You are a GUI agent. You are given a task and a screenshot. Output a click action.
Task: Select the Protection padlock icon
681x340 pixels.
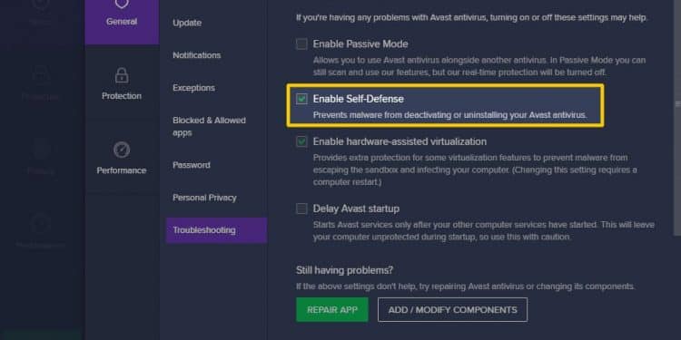(122, 75)
